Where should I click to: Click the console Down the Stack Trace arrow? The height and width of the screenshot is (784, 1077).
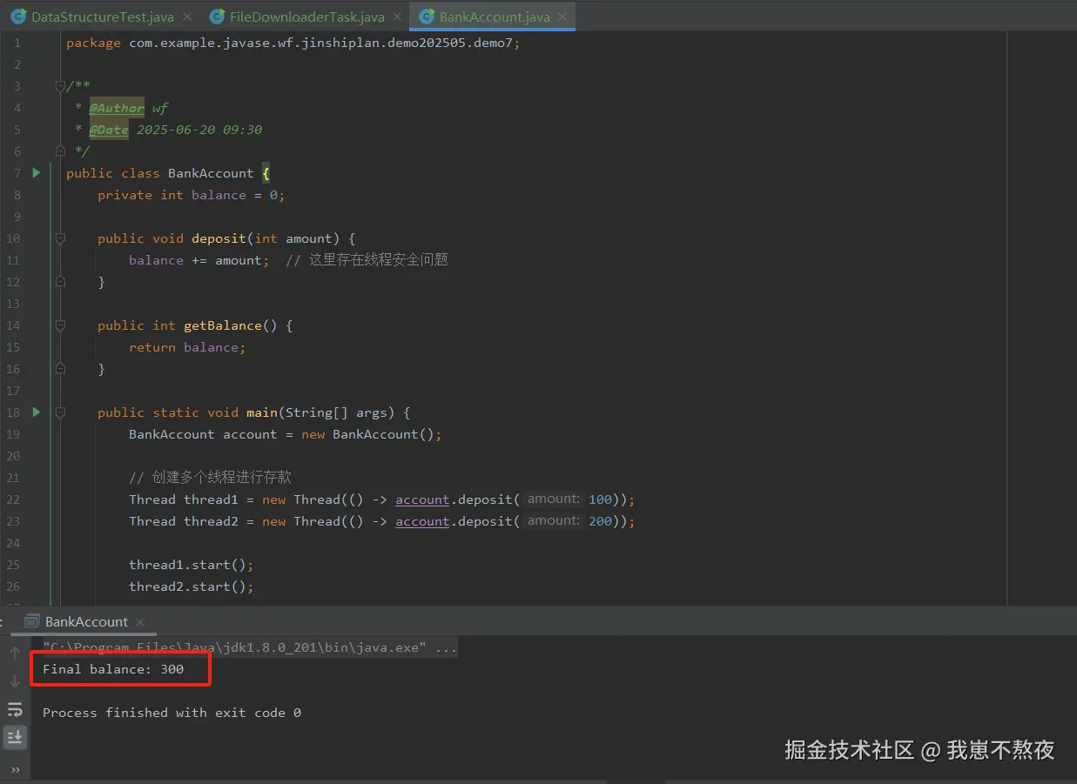click(x=15, y=681)
